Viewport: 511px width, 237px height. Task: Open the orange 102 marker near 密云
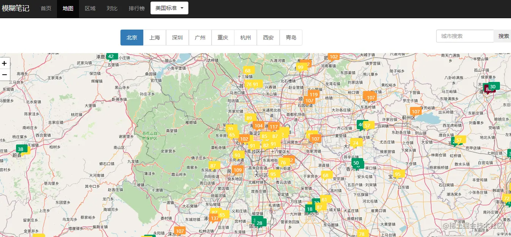[x=334, y=57]
